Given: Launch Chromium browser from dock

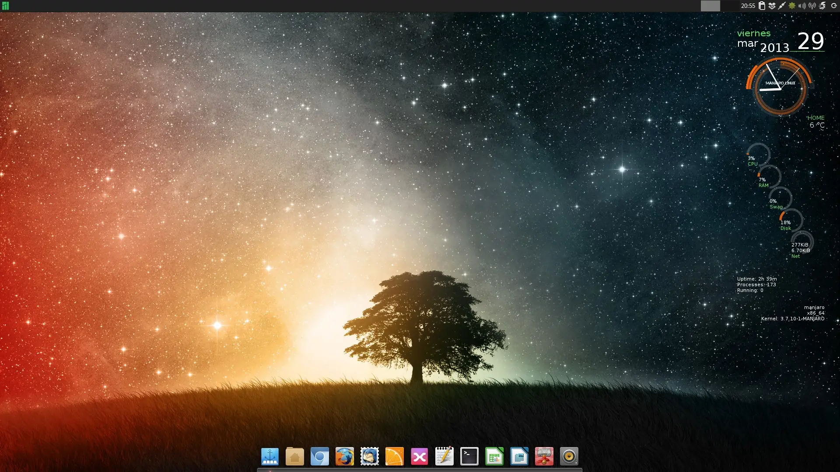Looking at the screenshot, I should pos(319,457).
